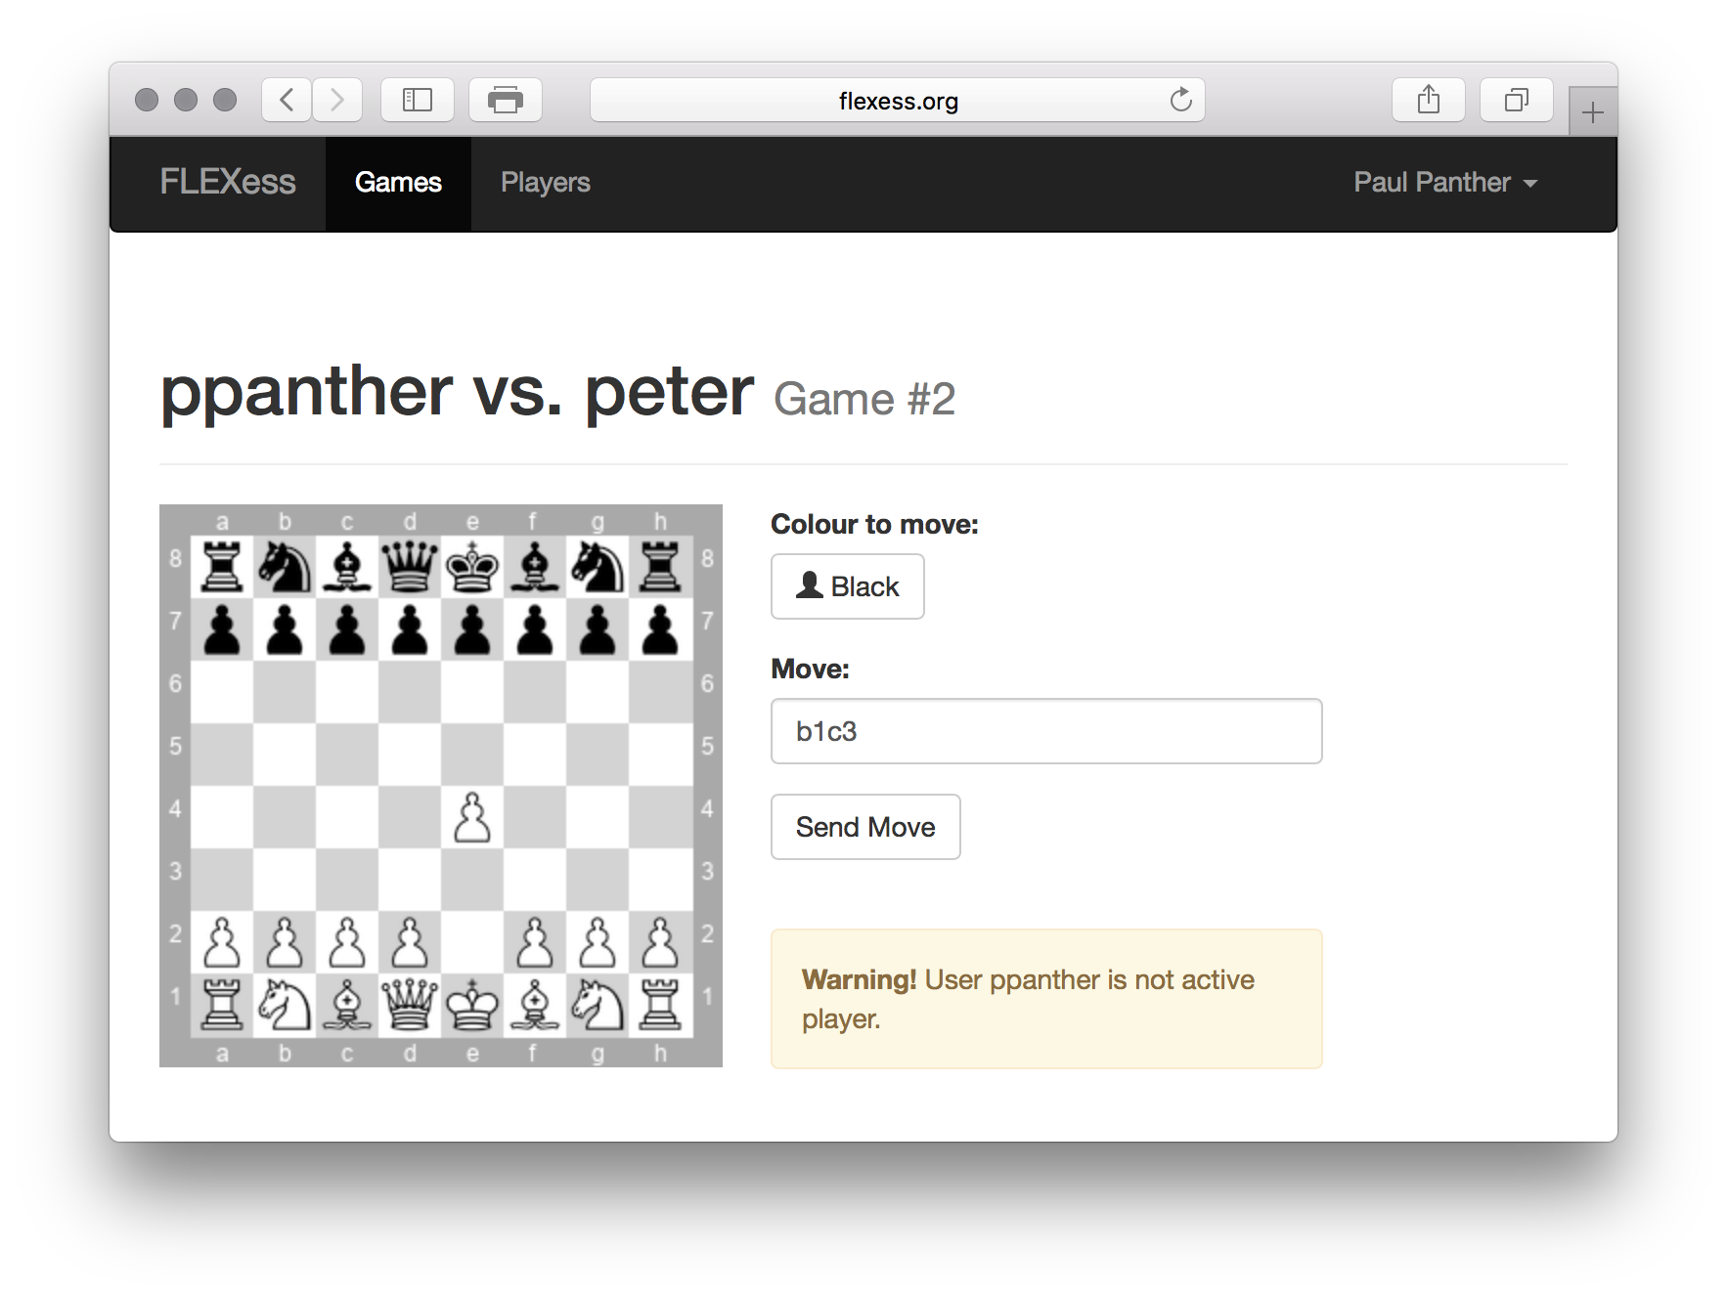The image size is (1727, 1298).
Task: Select the black queen on d8
Action: tap(410, 567)
